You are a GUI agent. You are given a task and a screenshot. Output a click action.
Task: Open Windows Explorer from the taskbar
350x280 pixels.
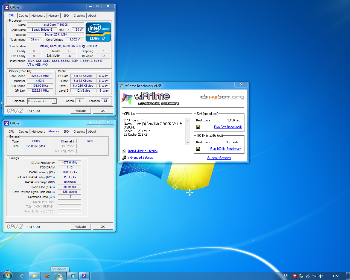(x=35, y=276)
